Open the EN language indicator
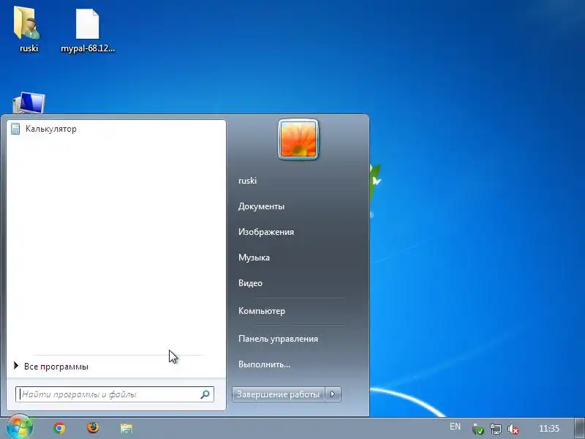 click(x=455, y=427)
